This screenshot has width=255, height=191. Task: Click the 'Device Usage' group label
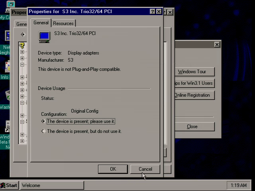51,88
